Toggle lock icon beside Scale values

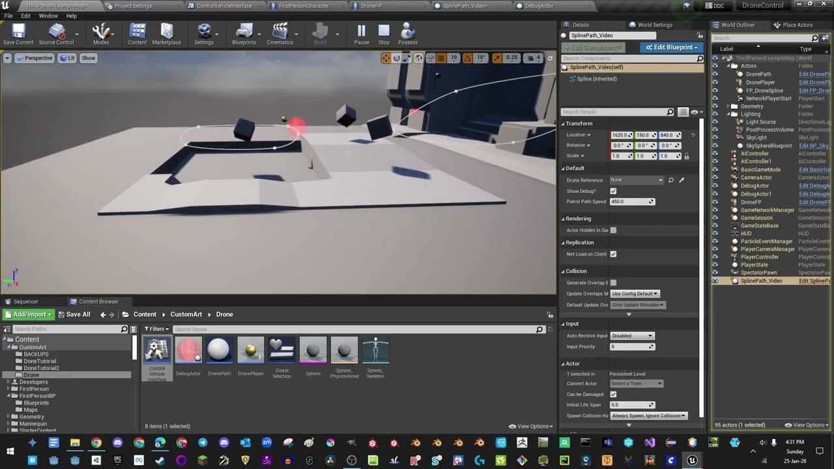pyautogui.click(x=687, y=156)
